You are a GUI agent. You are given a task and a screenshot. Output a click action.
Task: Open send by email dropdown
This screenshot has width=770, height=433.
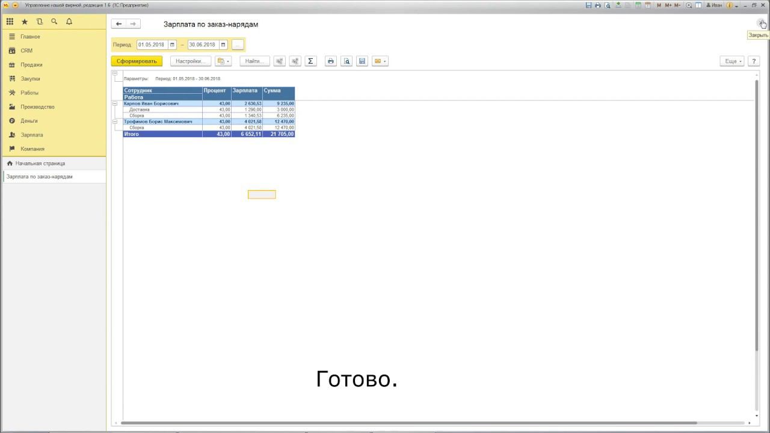[x=380, y=61]
